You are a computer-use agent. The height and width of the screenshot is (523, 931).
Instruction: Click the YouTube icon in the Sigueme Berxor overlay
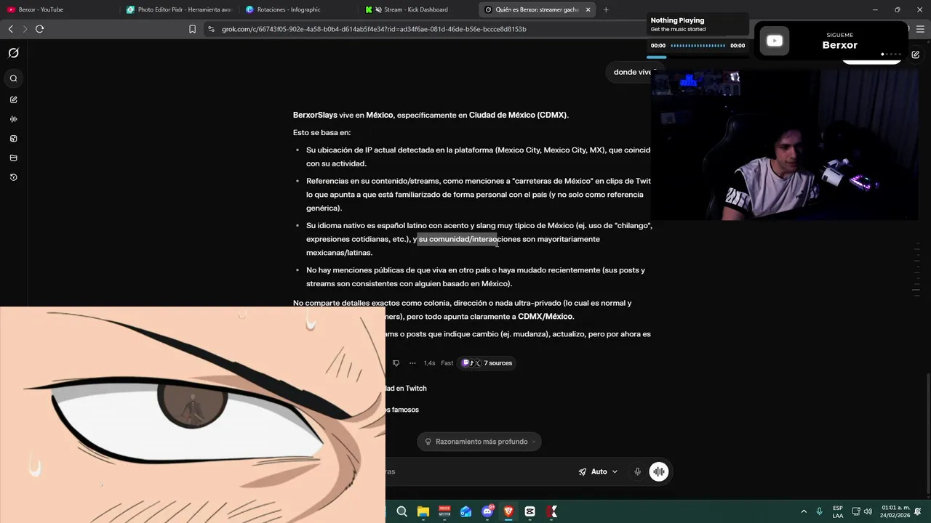click(x=775, y=41)
